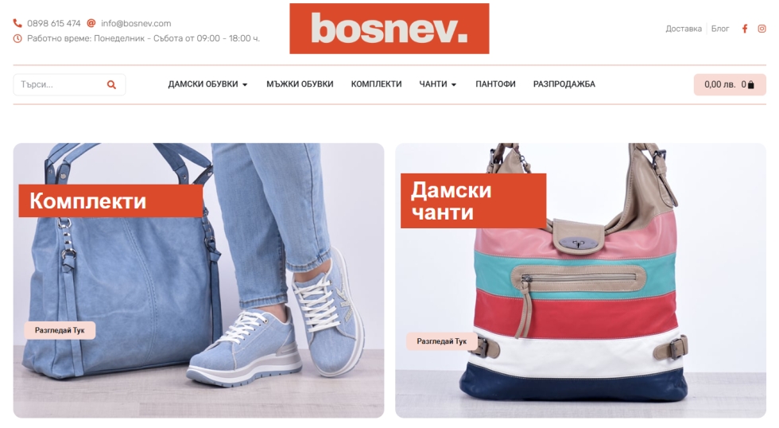Image resolution: width=779 pixels, height=428 pixels.
Task: Open the МЪЖКИ ОБУВКИ menu item
Action: [x=300, y=84]
